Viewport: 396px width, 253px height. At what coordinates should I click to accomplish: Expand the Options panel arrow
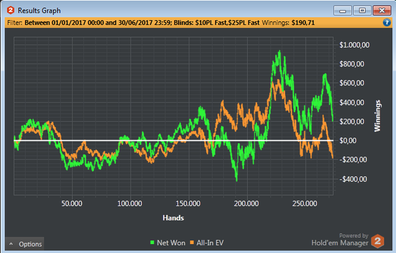coord(11,244)
